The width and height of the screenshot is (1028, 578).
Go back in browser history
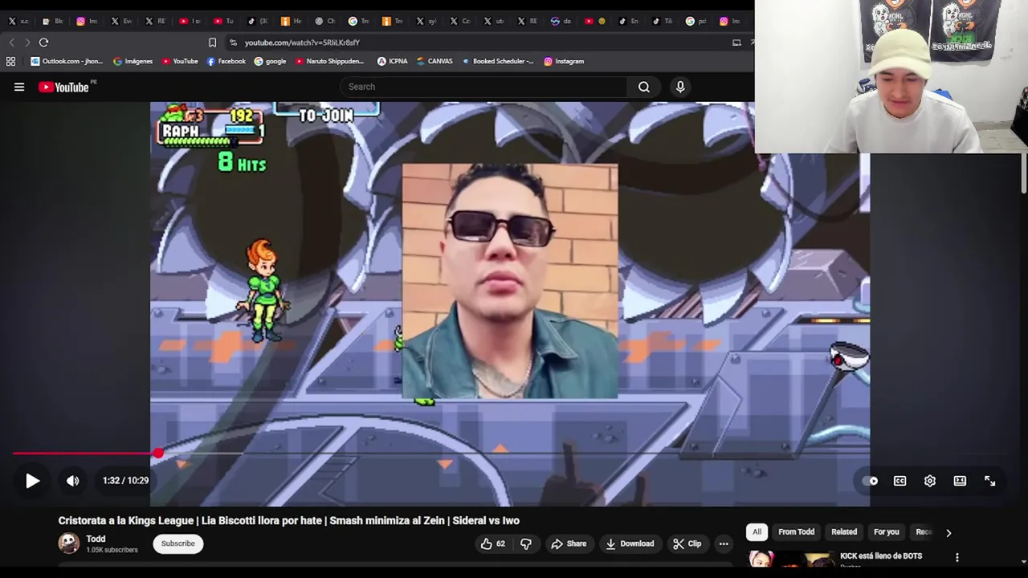click(x=11, y=42)
